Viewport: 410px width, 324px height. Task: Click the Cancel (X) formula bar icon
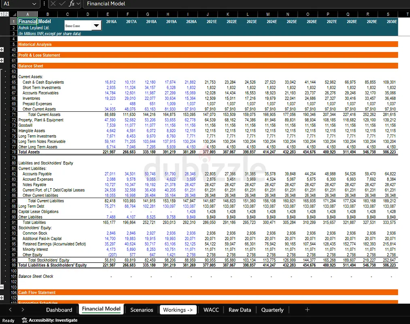(x=54, y=4)
